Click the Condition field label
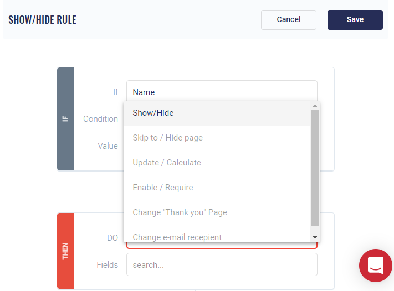This screenshot has width=394, height=291. click(x=100, y=119)
